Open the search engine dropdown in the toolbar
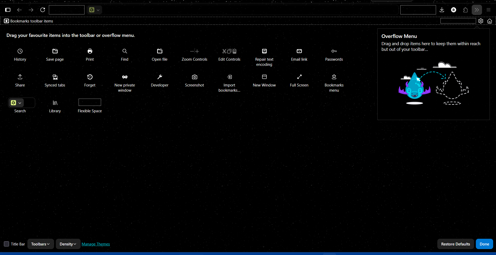This screenshot has height=255, width=496. tap(94, 10)
